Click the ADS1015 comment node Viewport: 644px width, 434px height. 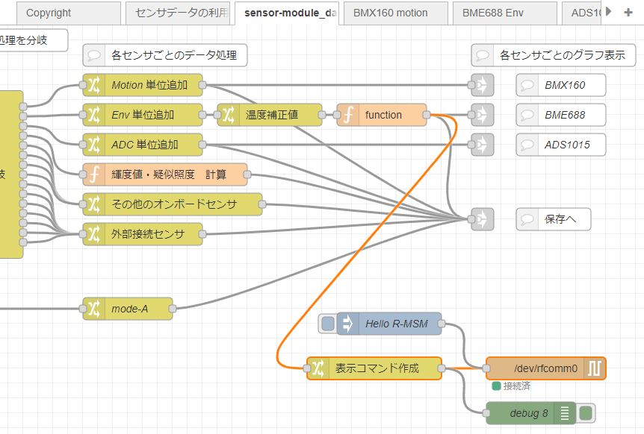(x=566, y=145)
